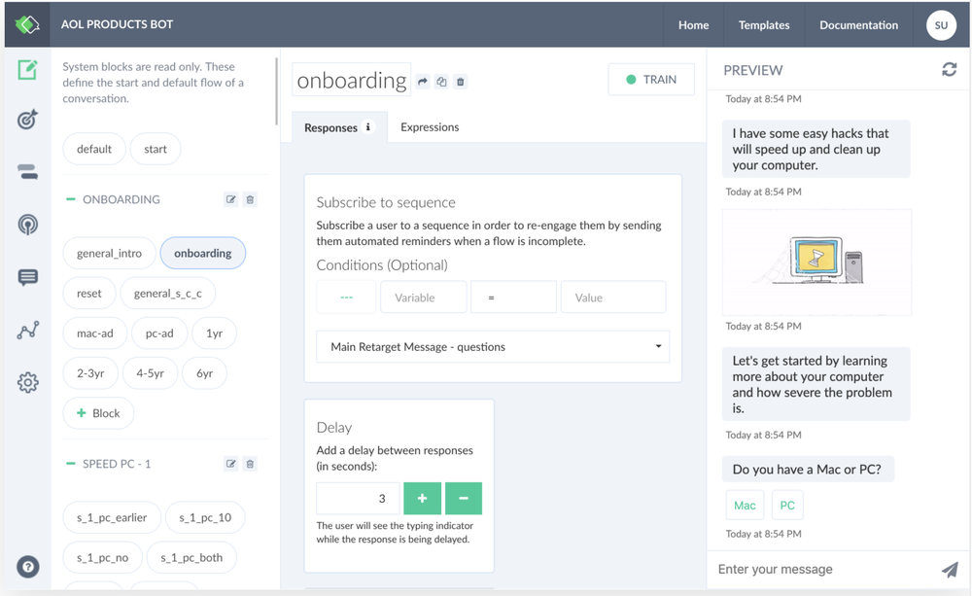Open the settings gear sidebar icon
972x596 pixels.
(x=27, y=383)
